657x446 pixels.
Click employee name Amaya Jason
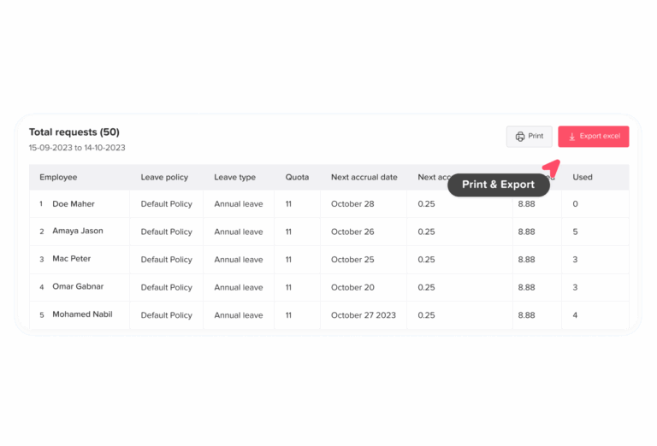point(78,231)
